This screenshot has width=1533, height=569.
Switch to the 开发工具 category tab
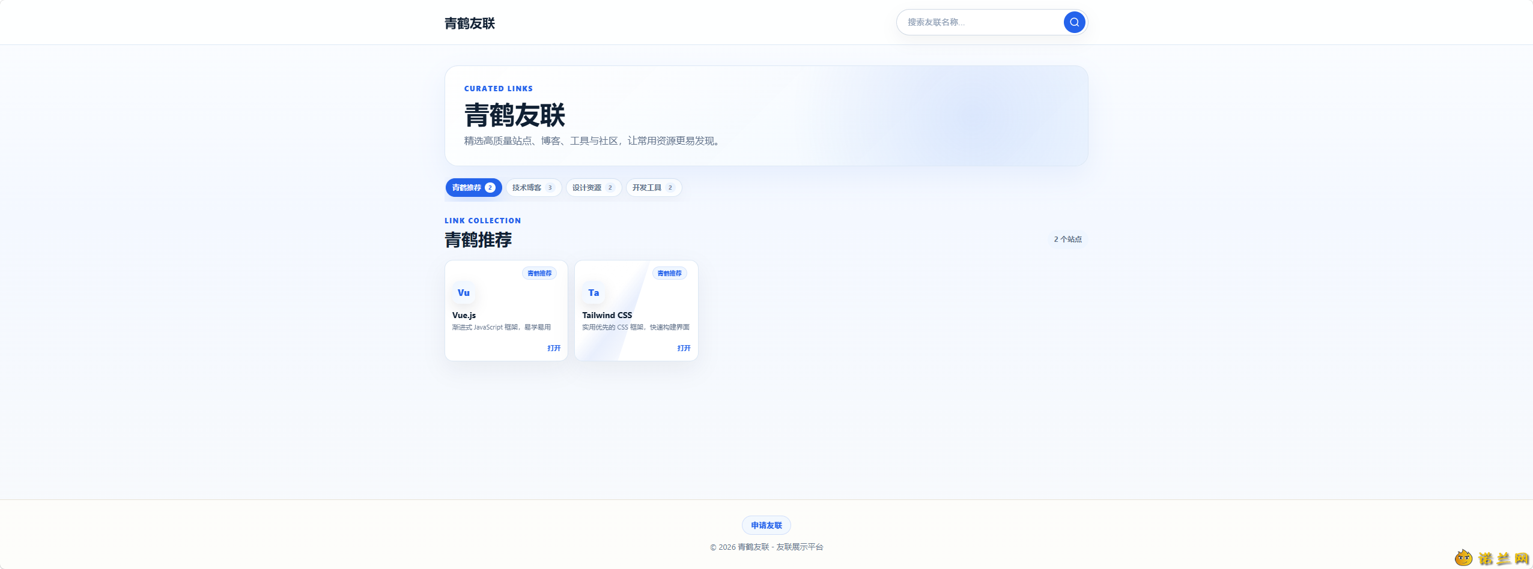[654, 187]
